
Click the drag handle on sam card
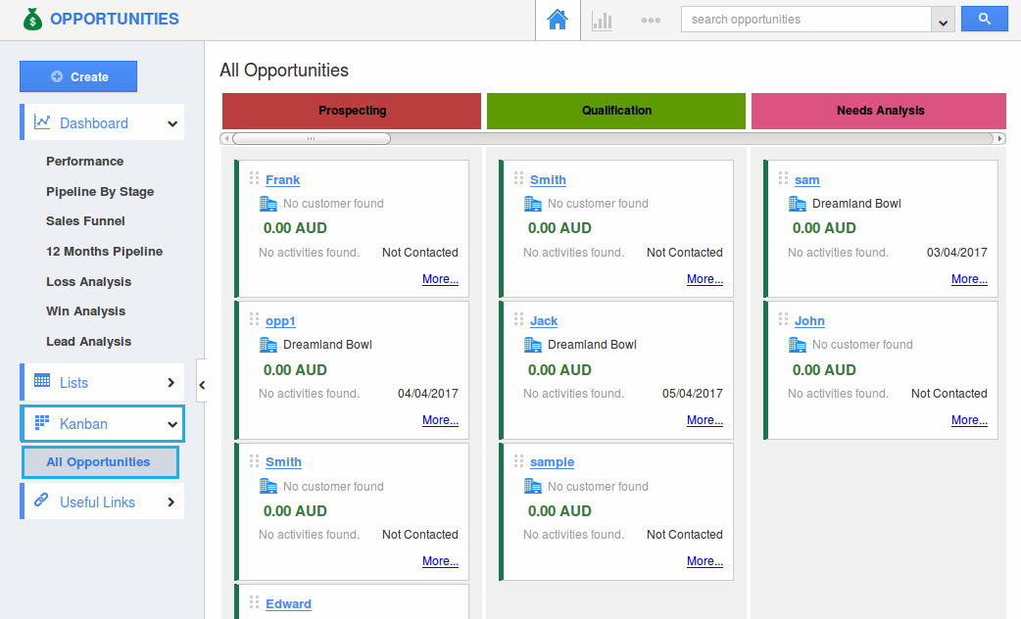pyautogui.click(x=784, y=178)
